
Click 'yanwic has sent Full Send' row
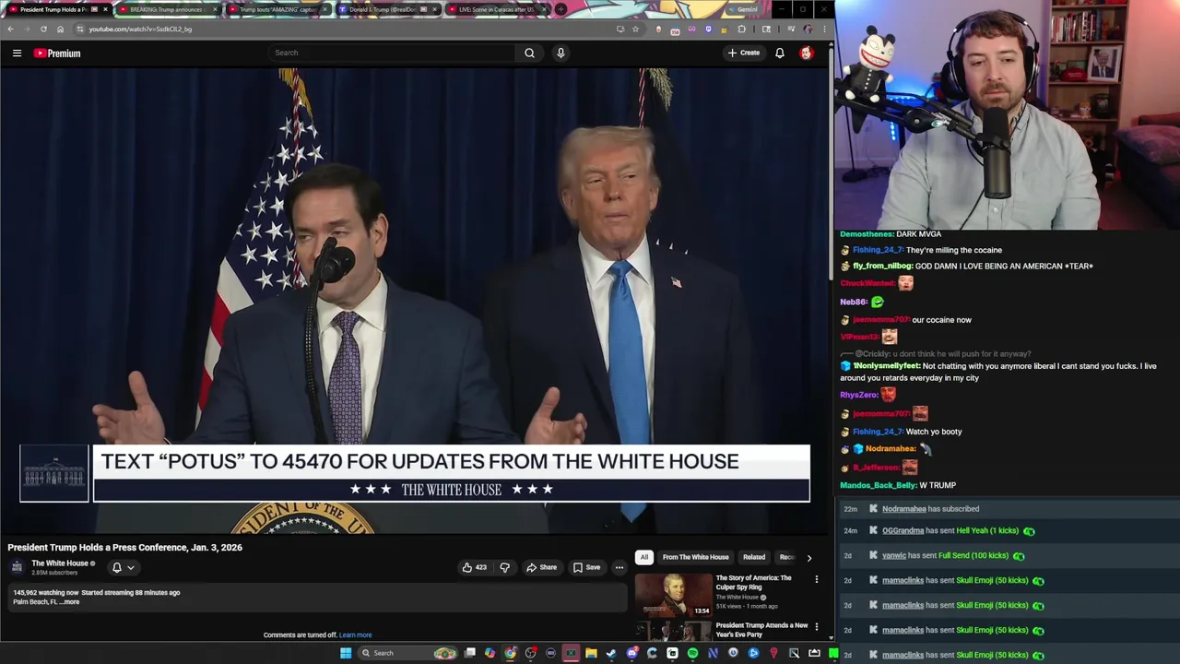[x=1009, y=556]
